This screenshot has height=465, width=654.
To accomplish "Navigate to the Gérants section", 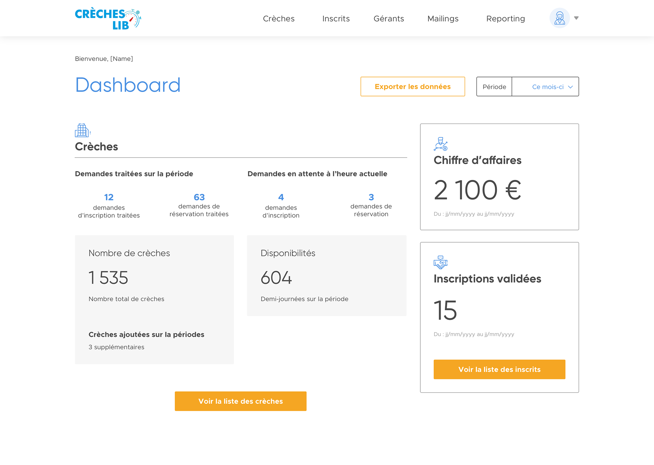I will (389, 18).
